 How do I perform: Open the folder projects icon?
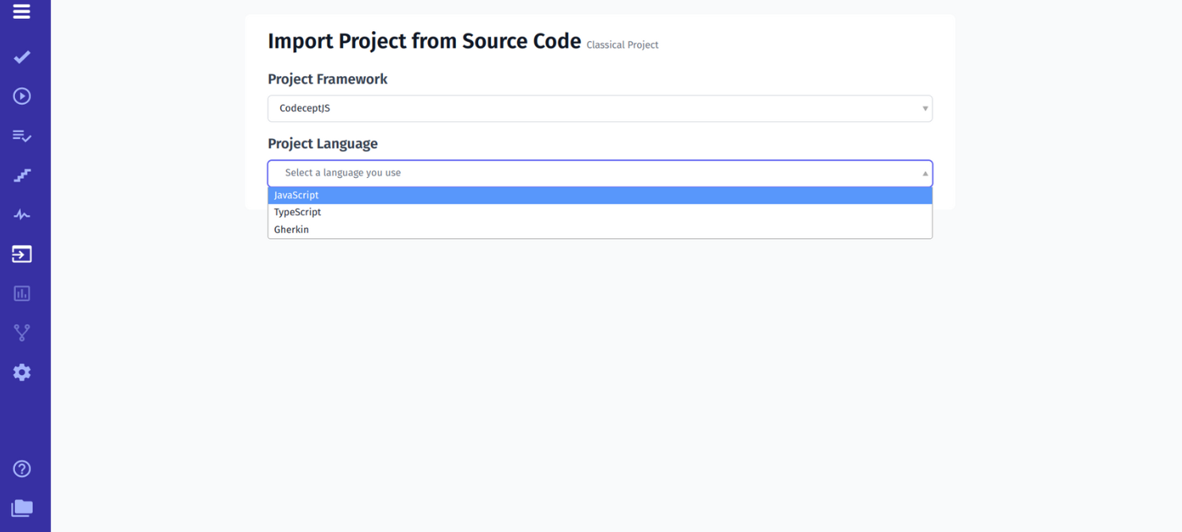[x=21, y=507]
